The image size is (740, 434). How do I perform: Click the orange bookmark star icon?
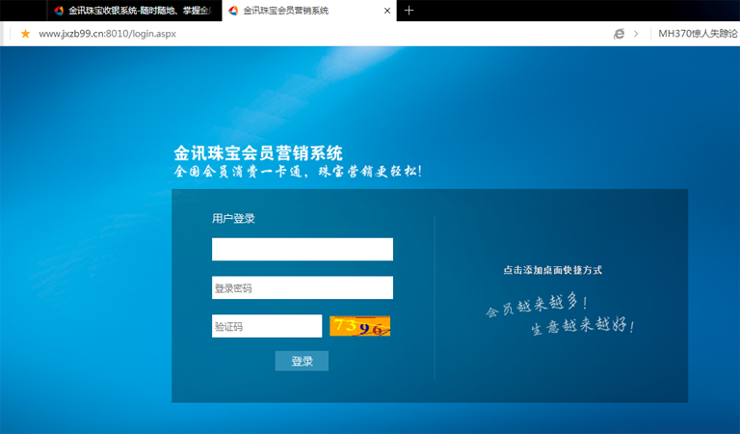point(25,34)
